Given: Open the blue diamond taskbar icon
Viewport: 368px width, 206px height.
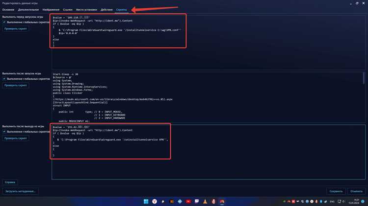Looking at the screenshot, I should (180, 201).
